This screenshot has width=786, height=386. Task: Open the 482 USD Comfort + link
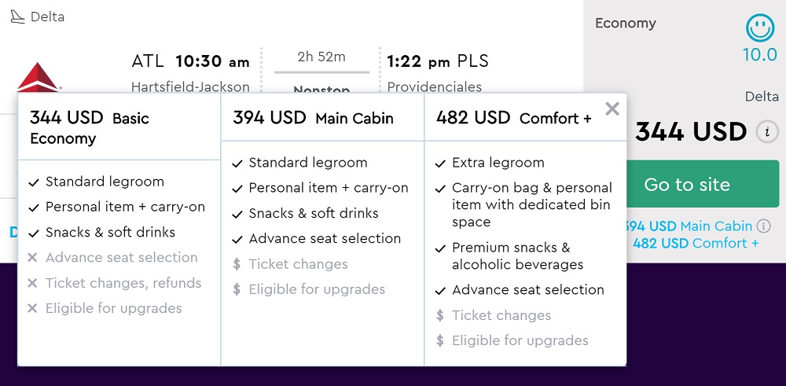click(696, 244)
